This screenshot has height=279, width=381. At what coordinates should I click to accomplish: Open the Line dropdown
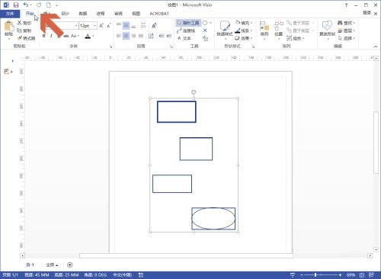coord(244,30)
